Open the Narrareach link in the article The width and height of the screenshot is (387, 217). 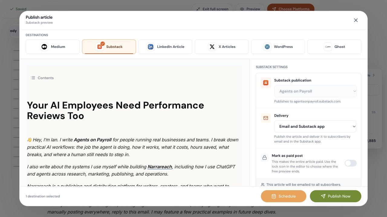coord(160,167)
